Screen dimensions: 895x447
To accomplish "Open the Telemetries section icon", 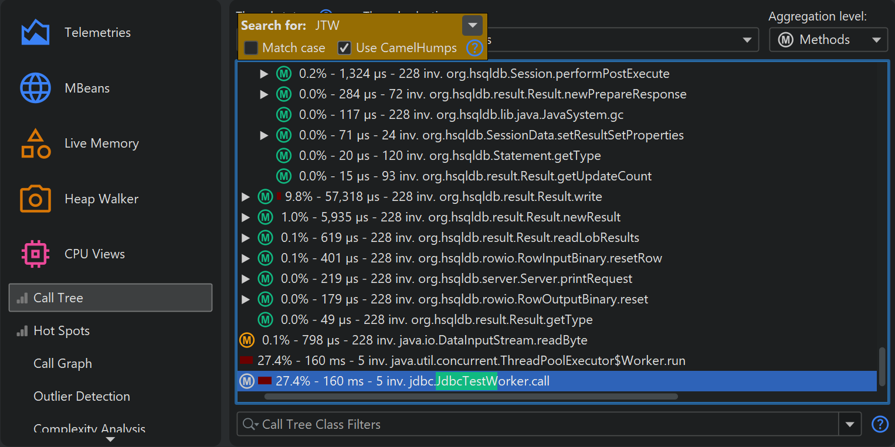I will [x=35, y=33].
